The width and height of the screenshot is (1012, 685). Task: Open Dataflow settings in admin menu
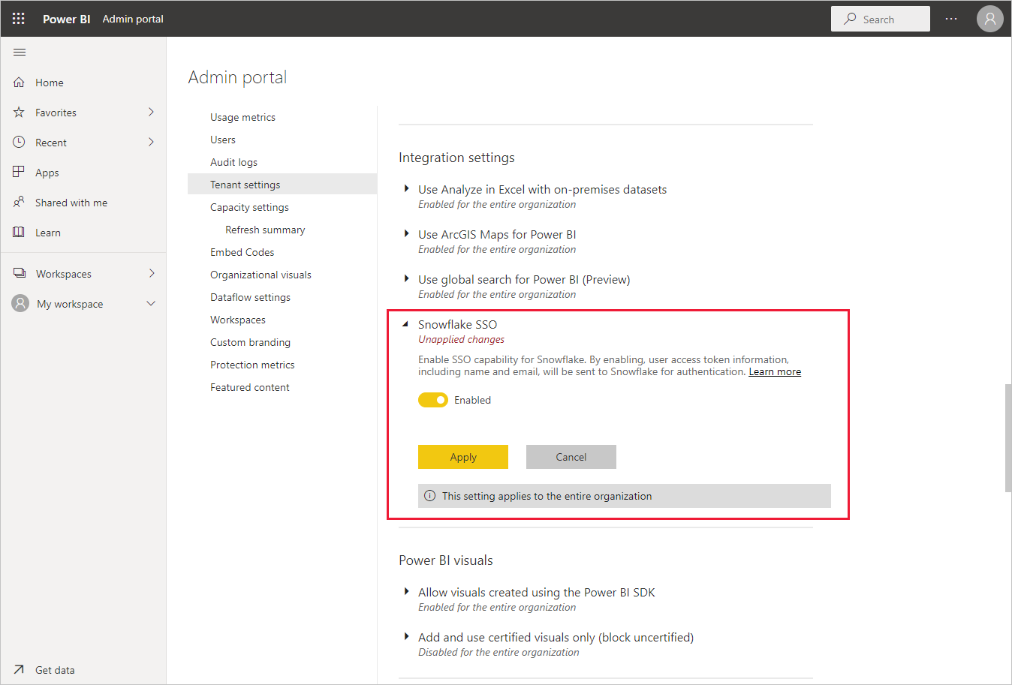[250, 297]
